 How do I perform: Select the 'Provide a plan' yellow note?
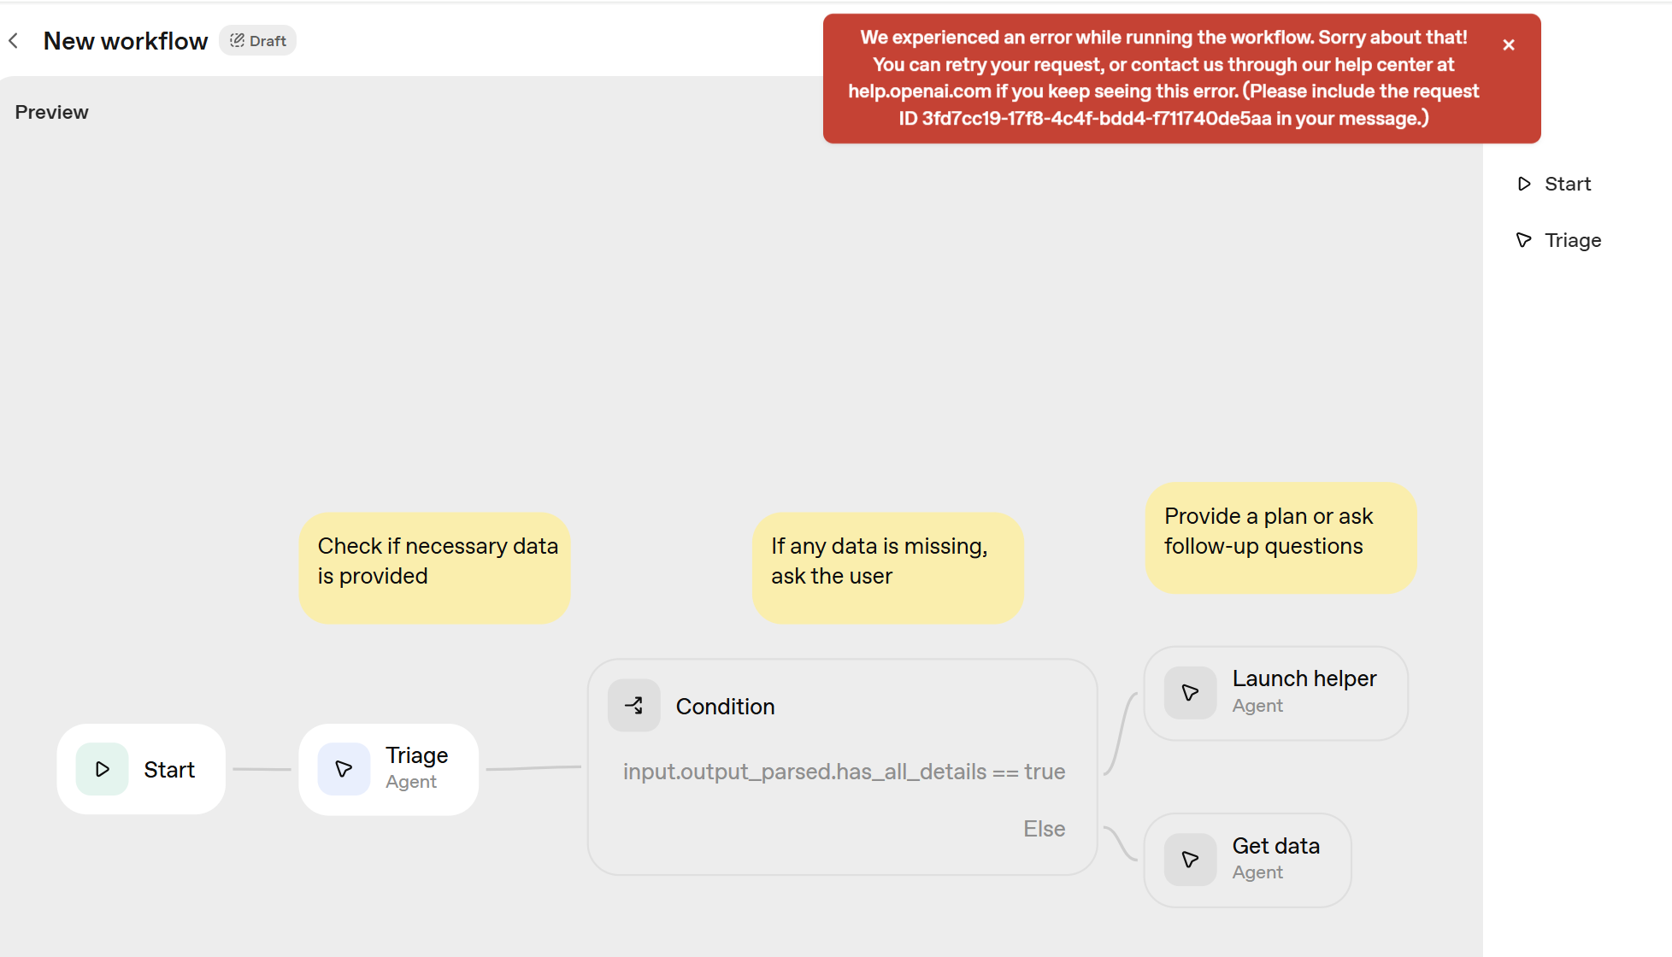click(x=1280, y=537)
